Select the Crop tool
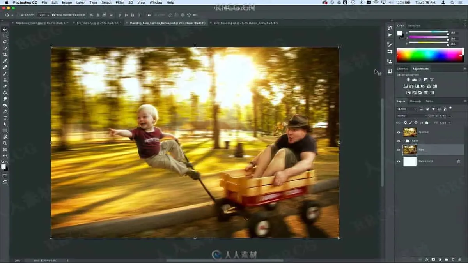 (5, 55)
